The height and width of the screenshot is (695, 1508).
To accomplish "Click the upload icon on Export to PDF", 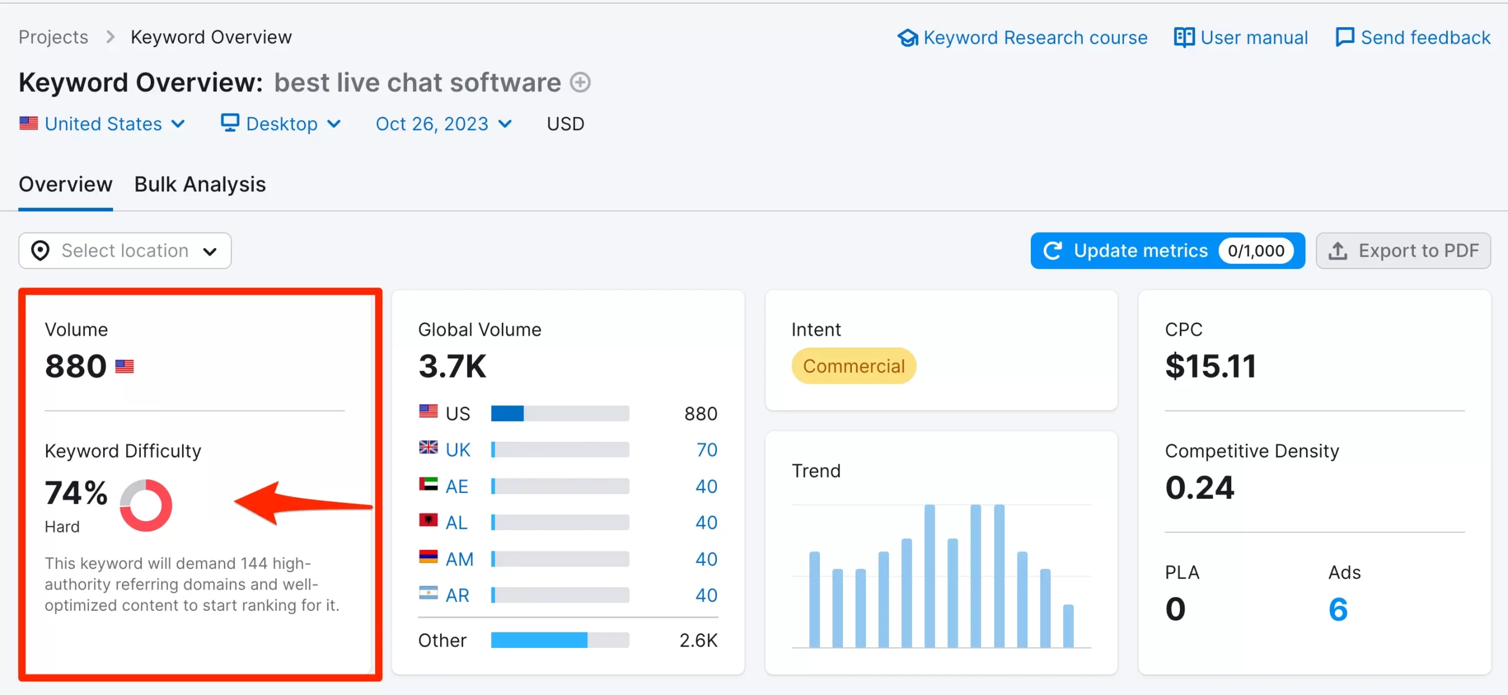I will coord(1338,251).
